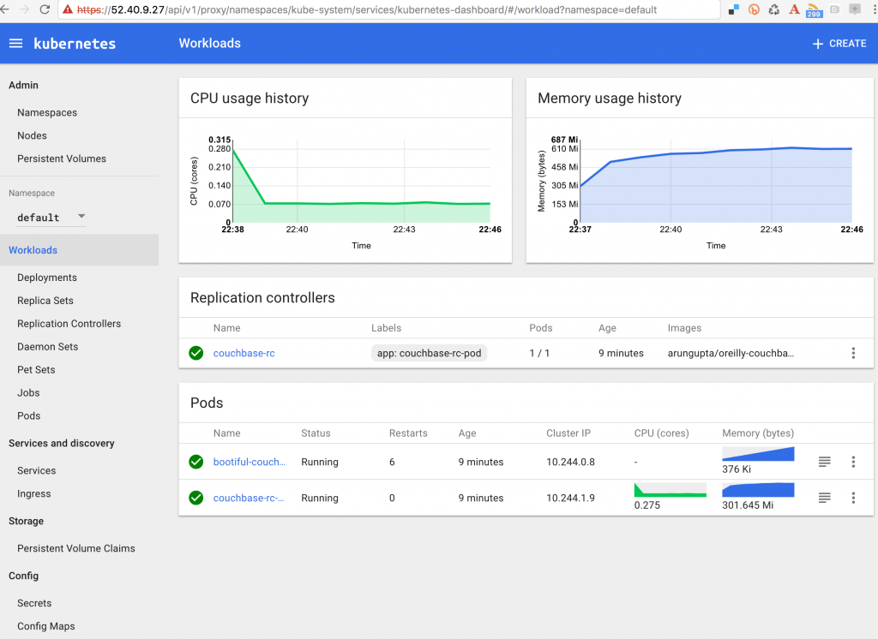Click the image name arungupta/oreilly-couchba…
Image resolution: width=878 pixels, height=639 pixels.
731,353
